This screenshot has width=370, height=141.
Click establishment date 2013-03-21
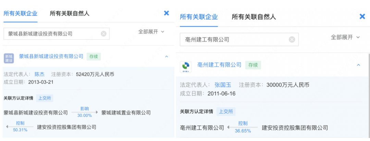[40, 82]
